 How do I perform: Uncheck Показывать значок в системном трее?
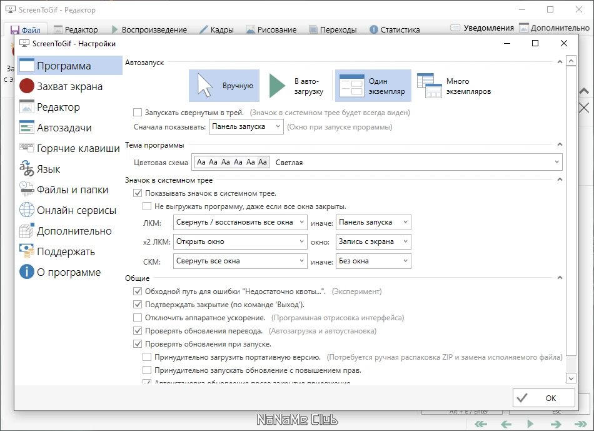(137, 193)
